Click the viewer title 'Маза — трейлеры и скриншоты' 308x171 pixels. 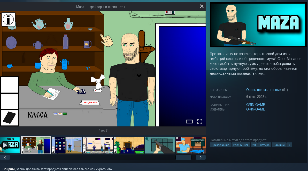(x=101, y=7)
